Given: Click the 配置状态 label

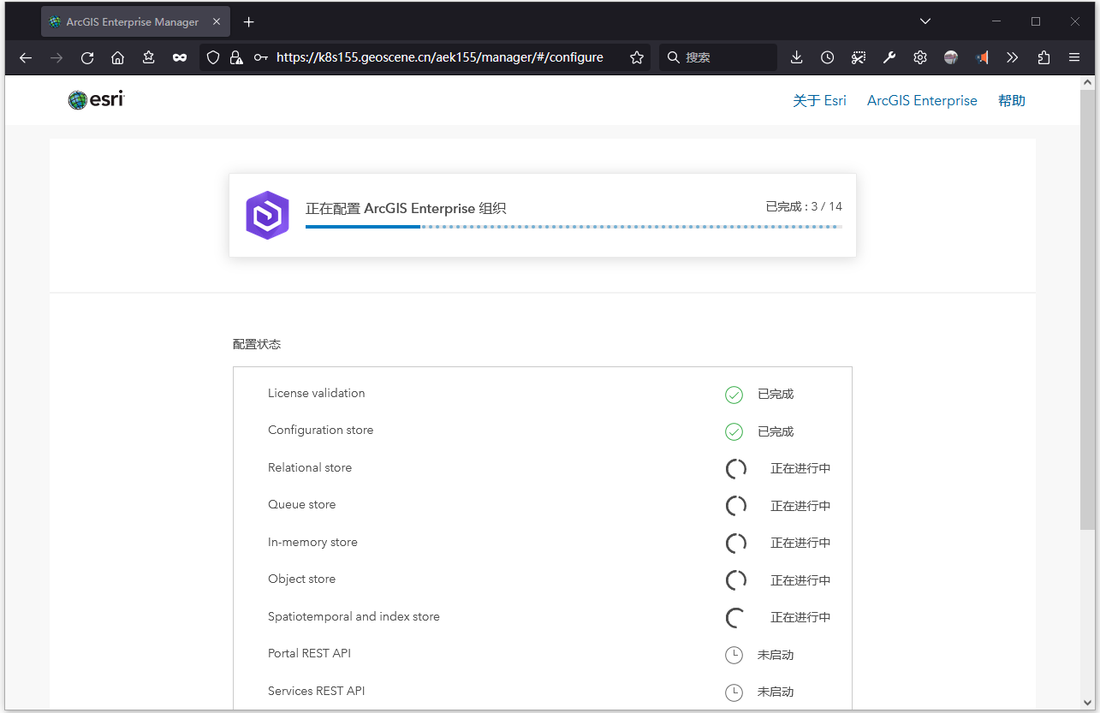Looking at the screenshot, I should click(257, 344).
